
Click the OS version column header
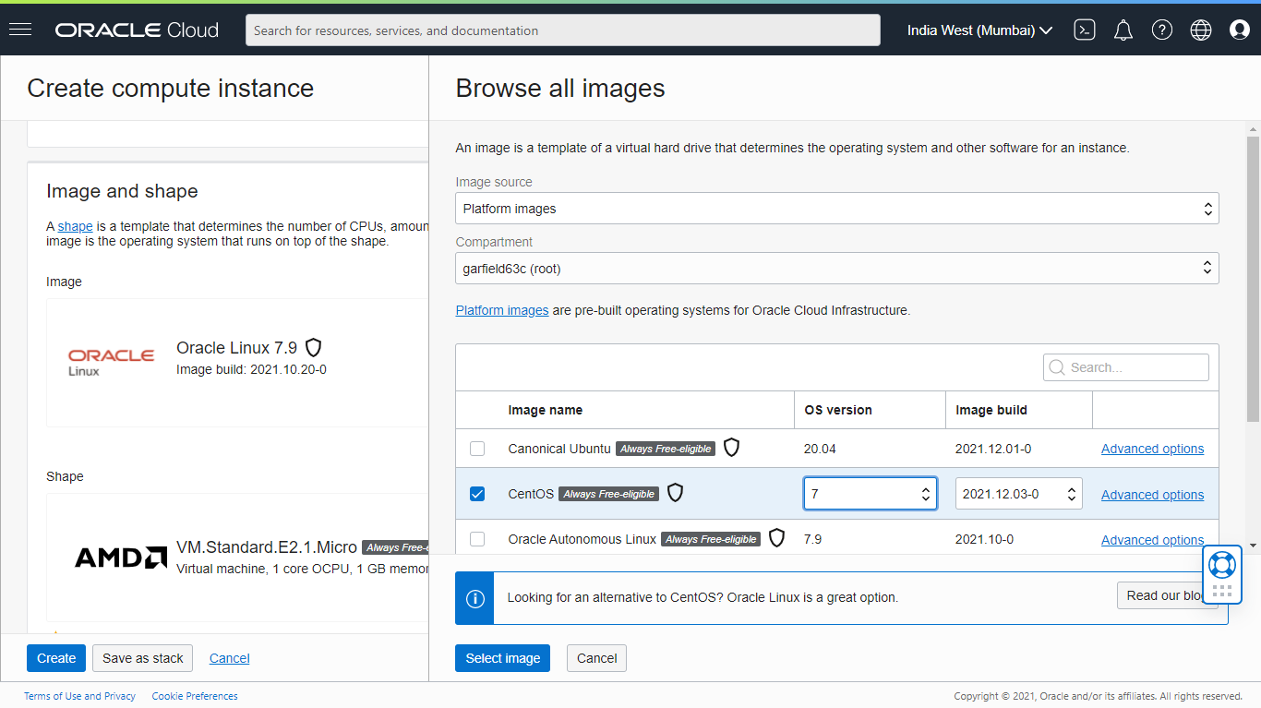coord(838,410)
